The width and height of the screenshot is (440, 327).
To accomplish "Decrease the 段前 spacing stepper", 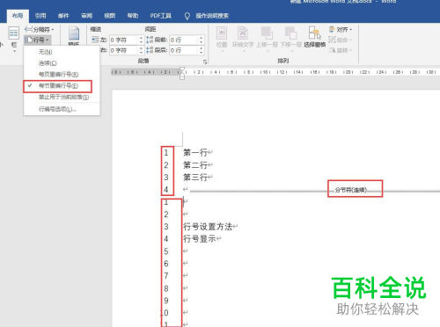I will click(202, 42).
